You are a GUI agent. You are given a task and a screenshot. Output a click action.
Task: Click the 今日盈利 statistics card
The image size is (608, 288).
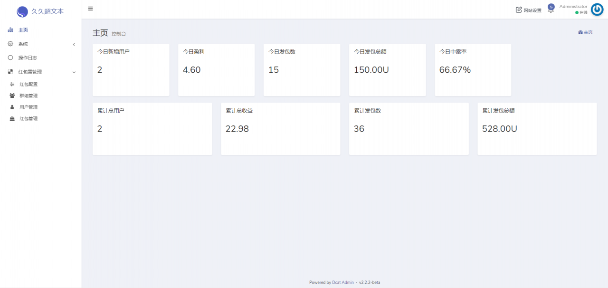[216, 70]
